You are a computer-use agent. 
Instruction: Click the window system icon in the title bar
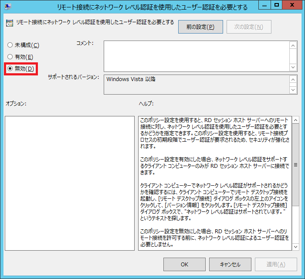(8, 7)
